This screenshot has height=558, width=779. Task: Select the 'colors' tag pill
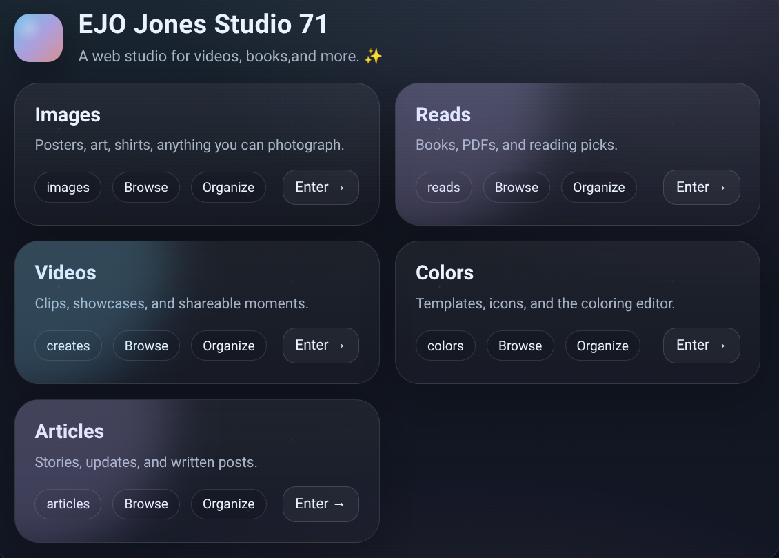(x=445, y=346)
